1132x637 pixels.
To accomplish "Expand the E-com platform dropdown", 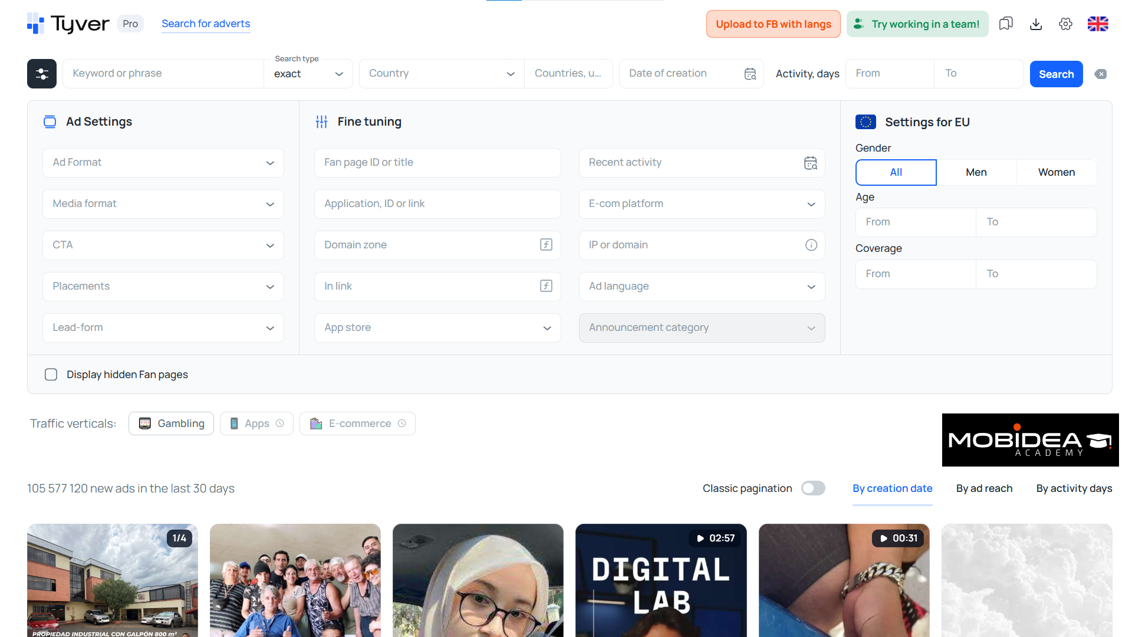I will pos(701,203).
